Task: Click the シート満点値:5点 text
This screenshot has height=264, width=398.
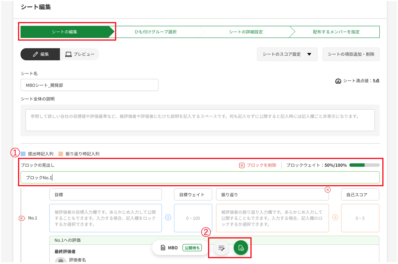Action: pyautogui.click(x=361, y=81)
